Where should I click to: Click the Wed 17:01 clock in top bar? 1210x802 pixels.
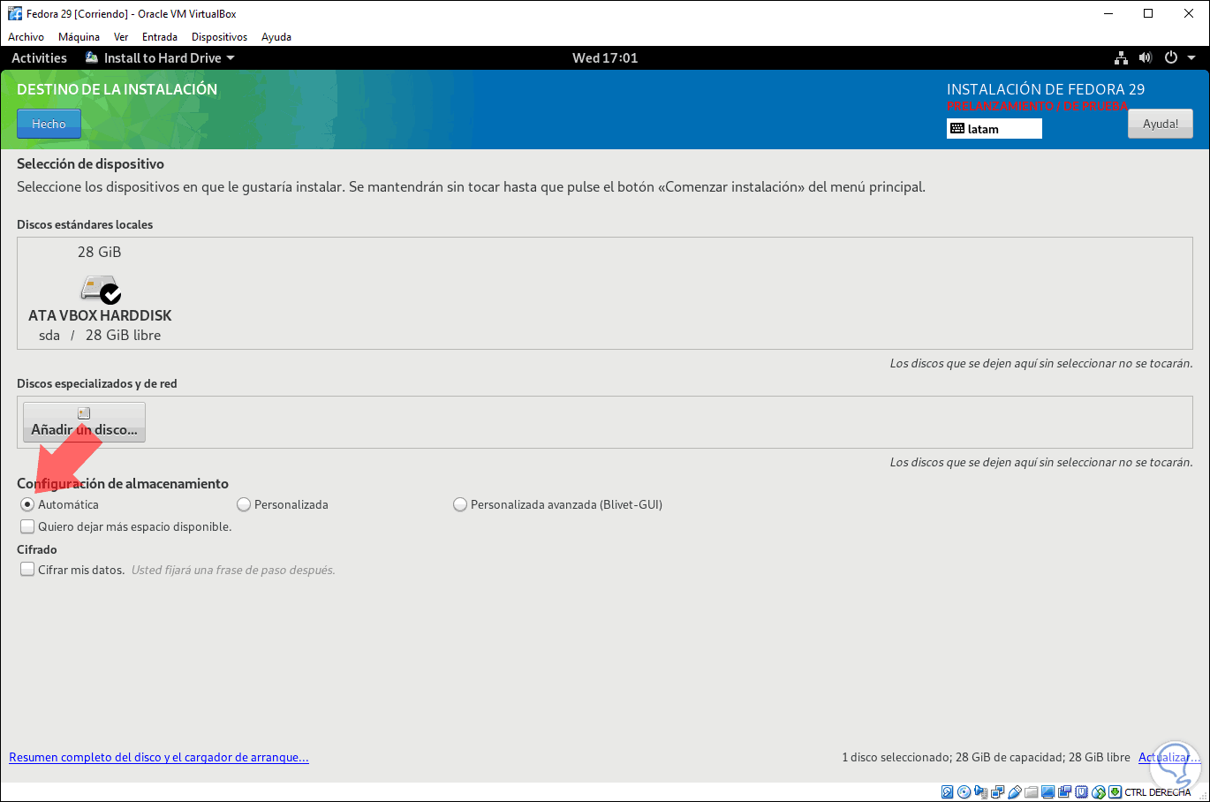tap(605, 58)
